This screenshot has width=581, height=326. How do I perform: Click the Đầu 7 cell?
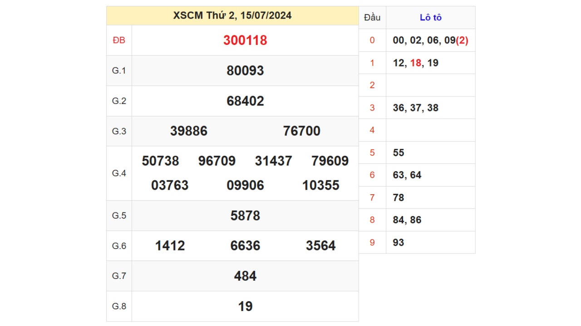(372, 197)
